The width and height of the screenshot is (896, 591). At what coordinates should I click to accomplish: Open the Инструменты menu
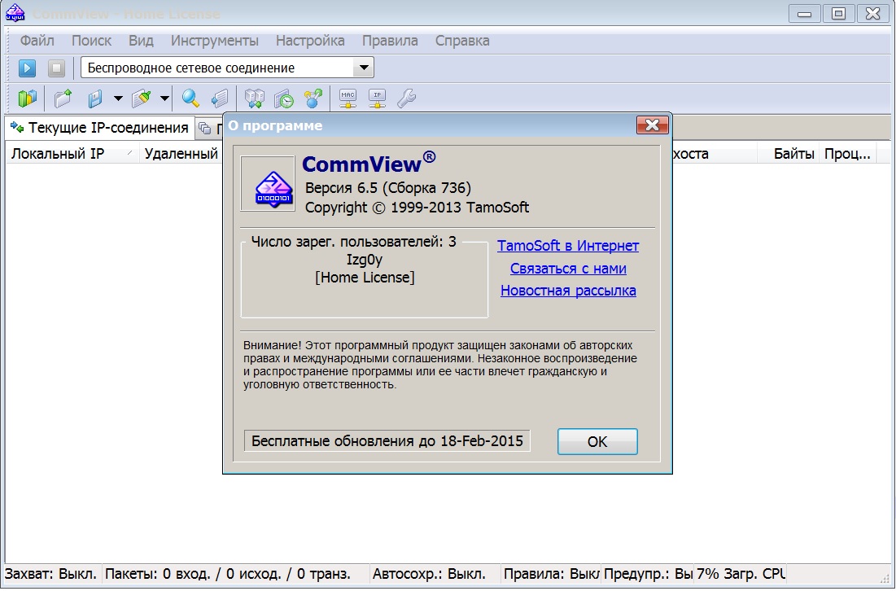214,41
